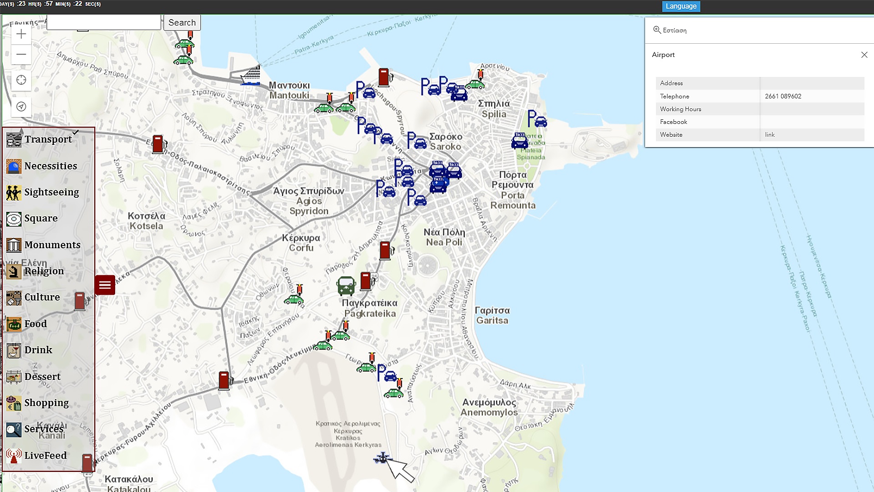Viewport: 874px width, 492px height.
Task: Click the Facebook row label
Action: [x=674, y=122]
